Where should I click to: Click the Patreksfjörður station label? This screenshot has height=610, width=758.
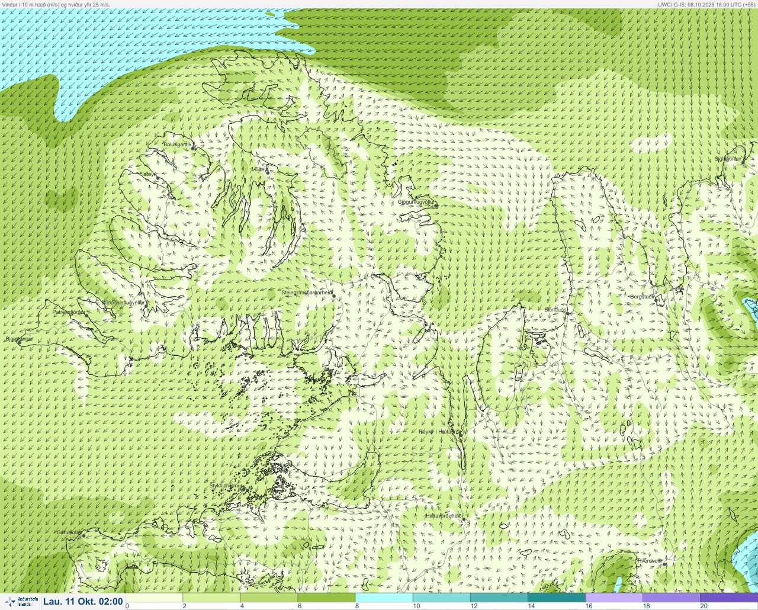coord(69,312)
